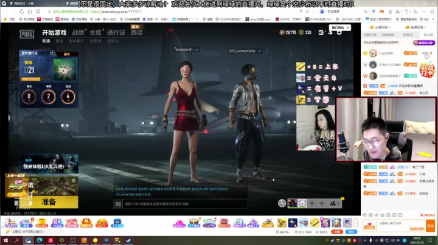The width and height of the screenshot is (438, 245).
Task: Expand the gift bar arrow at right end
Action: pyautogui.click(x=356, y=223)
